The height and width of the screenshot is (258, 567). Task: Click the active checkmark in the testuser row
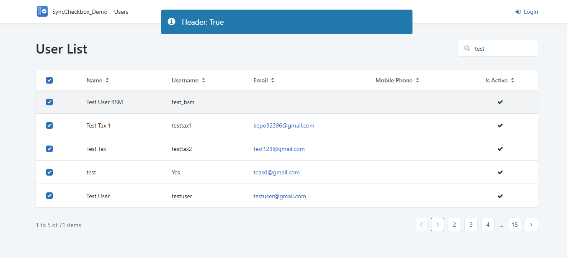500,196
